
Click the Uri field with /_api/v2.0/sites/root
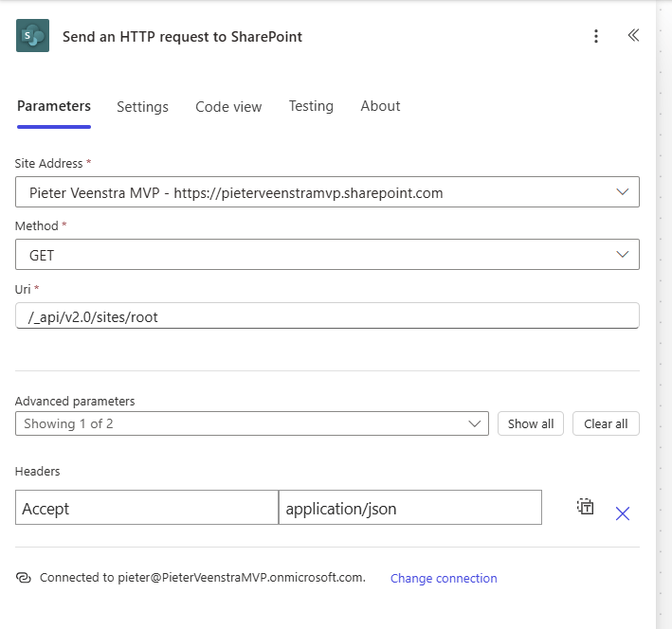327,315
